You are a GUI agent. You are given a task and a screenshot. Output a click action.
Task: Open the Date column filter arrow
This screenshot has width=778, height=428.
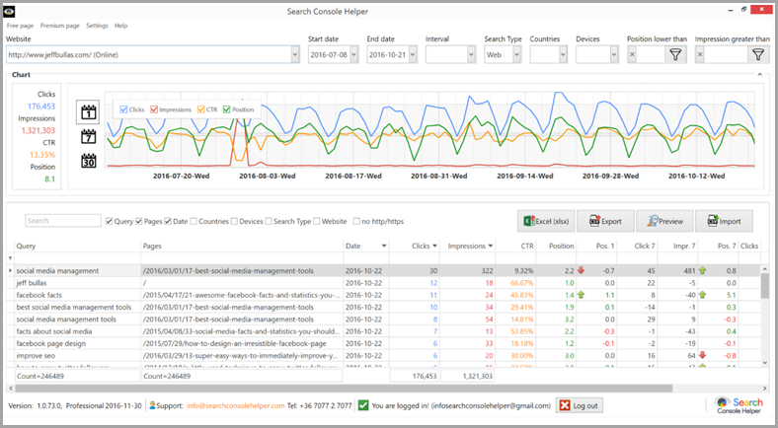pyautogui.click(x=383, y=246)
